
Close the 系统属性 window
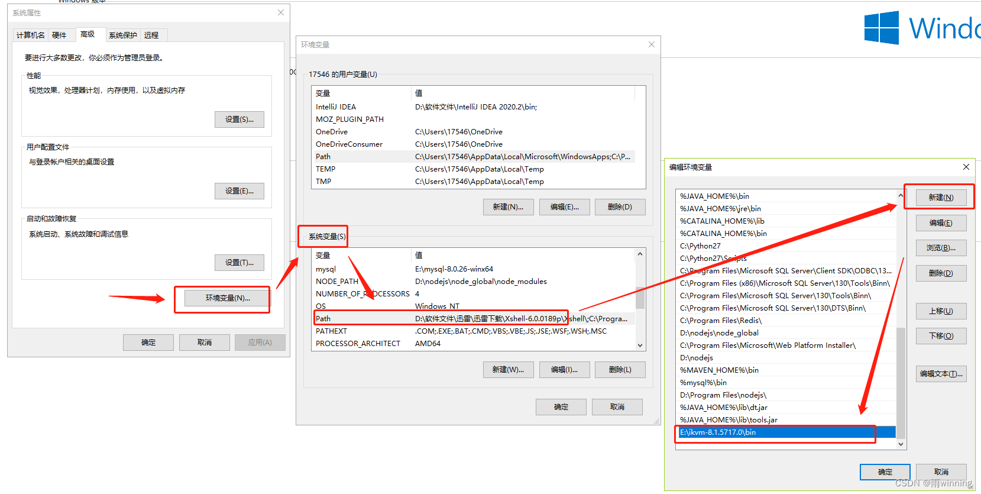(x=281, y=12)
